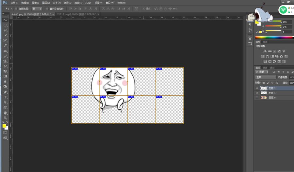294x172 pixels.
Task: Lock all layer properties with padlock
Action: pyautogui.click(x=277, y=83)
